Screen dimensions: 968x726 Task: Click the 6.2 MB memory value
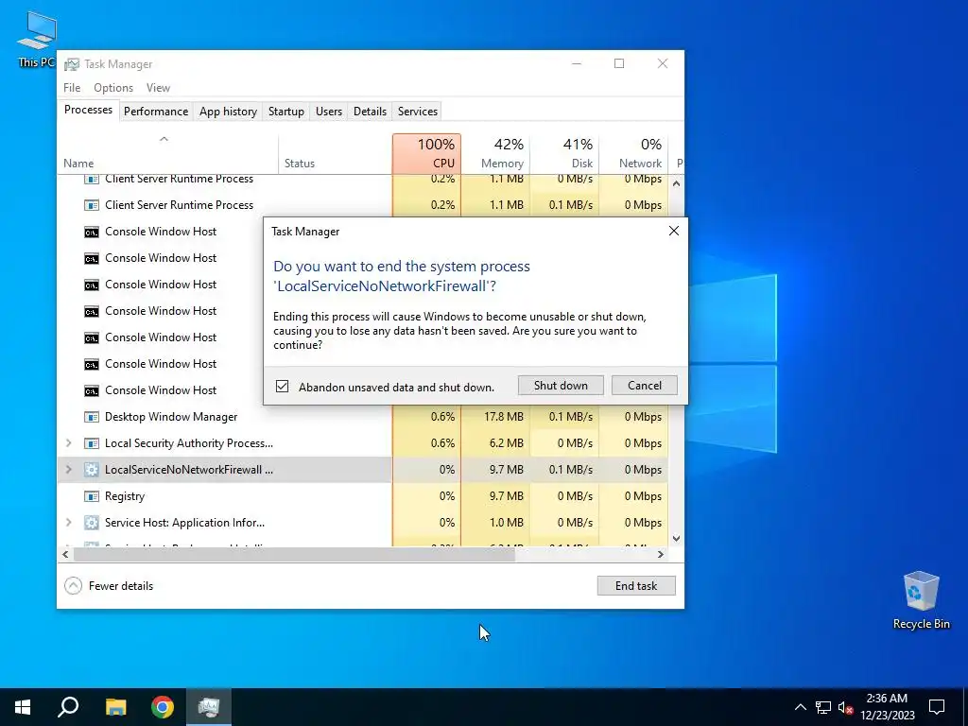pos(507,443)
